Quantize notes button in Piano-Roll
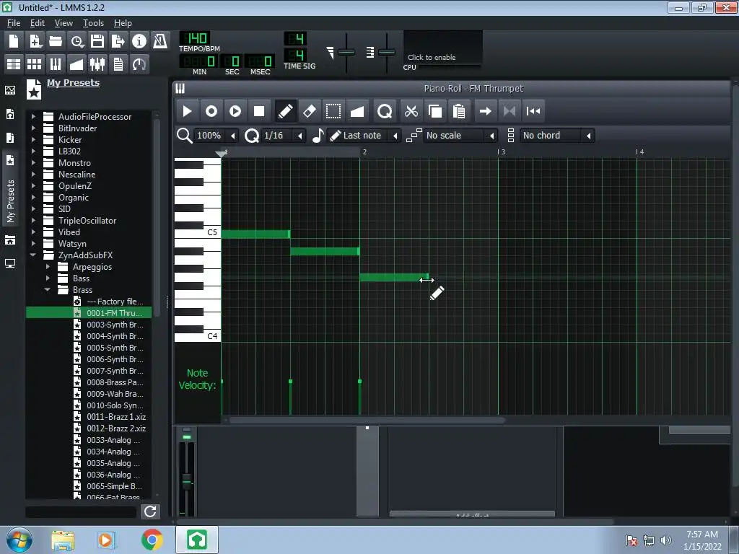739x554 pixels. pos(385,111)
